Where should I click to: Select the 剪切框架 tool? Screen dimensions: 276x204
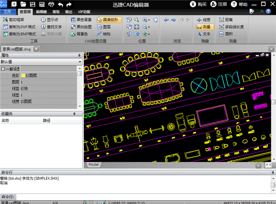pyautogui.click(x=13, y=20)
